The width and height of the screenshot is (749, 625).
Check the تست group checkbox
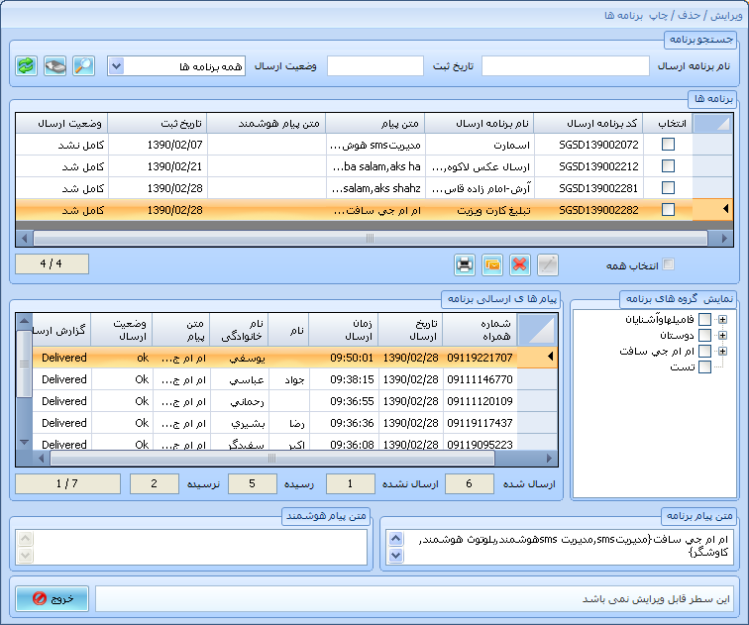coord(704,367)
